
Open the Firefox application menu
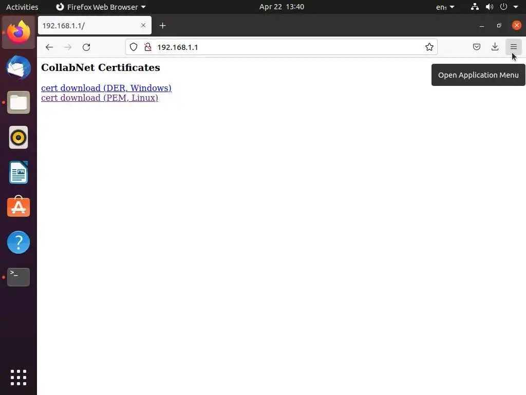(x=513, y=47)
